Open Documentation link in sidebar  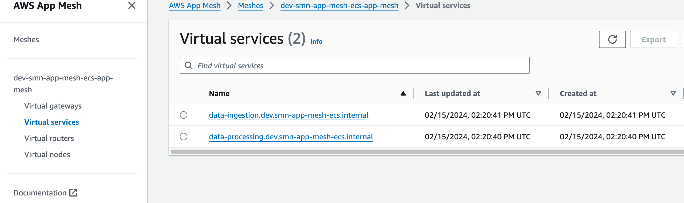40,193
